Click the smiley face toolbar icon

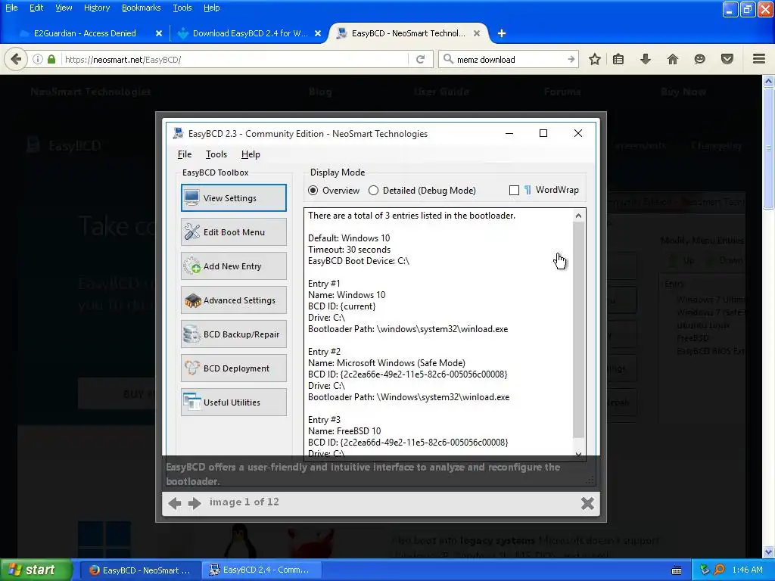tap(699, 59)
